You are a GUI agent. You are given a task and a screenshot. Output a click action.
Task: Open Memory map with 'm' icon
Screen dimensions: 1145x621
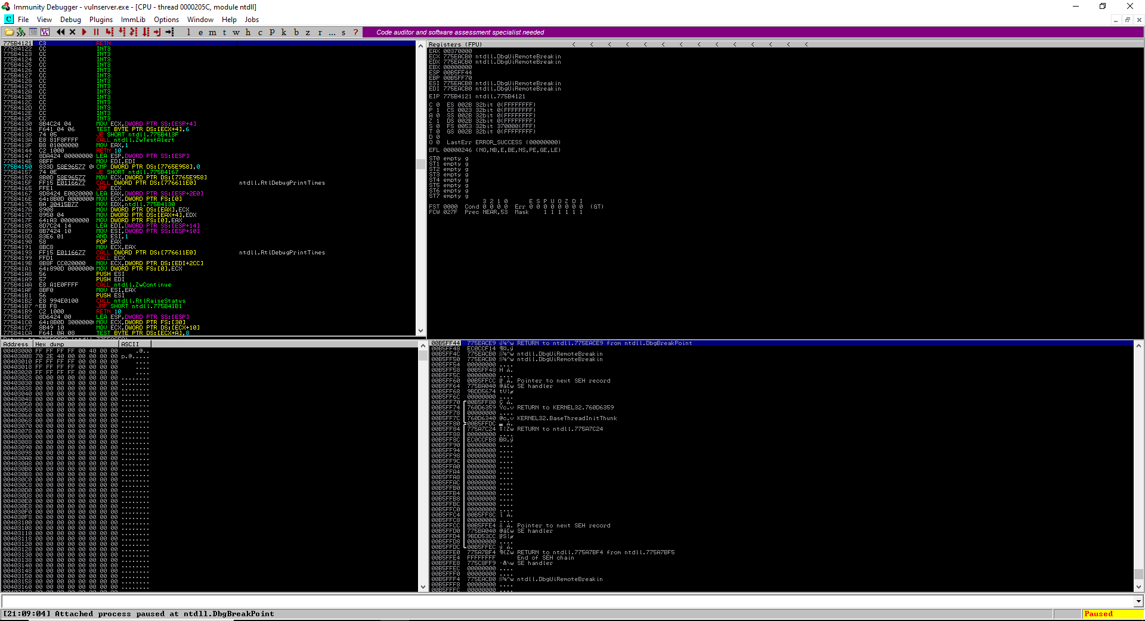pos(212,32)
